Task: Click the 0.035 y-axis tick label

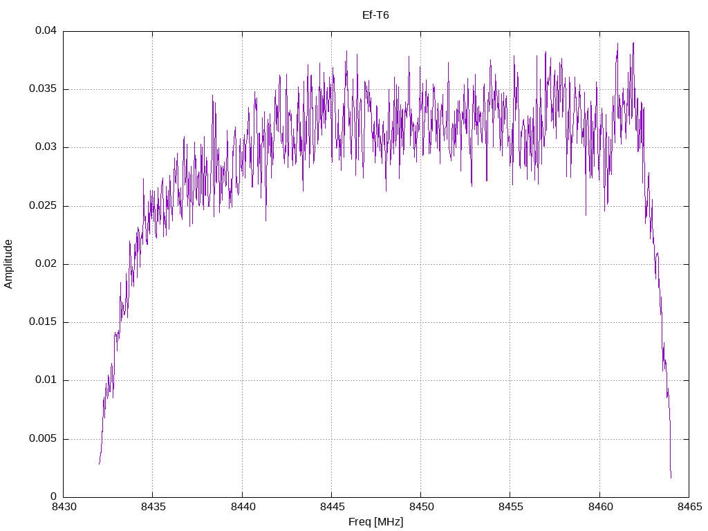Action: tap(43, 88)
